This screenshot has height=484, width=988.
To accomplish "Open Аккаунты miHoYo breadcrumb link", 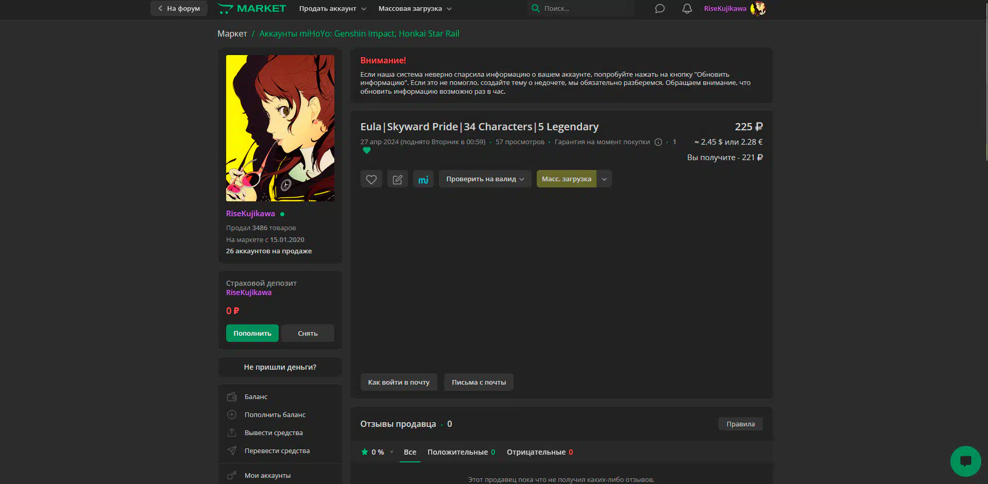I will (359, 33).
